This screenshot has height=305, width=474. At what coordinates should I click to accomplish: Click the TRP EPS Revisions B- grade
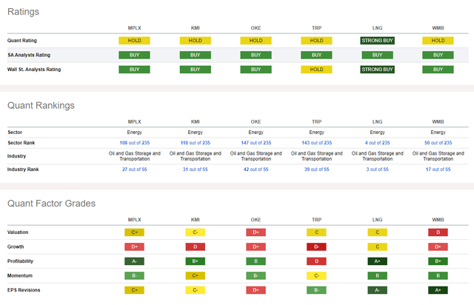pos(316,290)
